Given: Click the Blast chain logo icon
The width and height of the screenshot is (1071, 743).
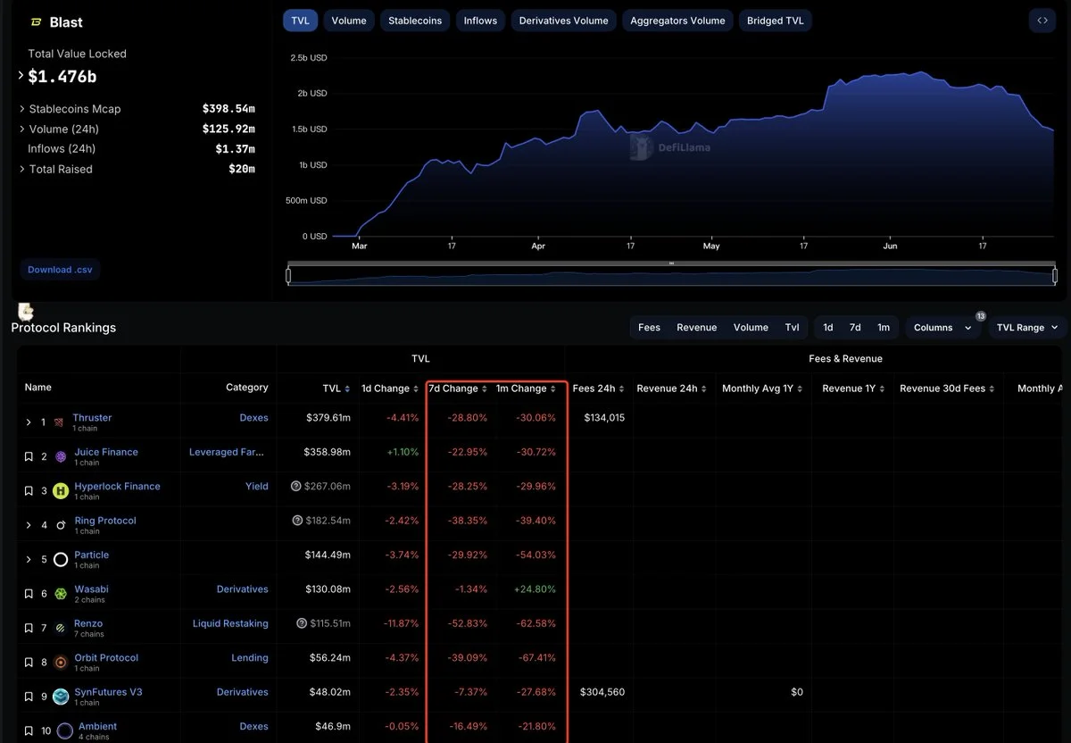Looking at the screenshot, I should point(37,22).
